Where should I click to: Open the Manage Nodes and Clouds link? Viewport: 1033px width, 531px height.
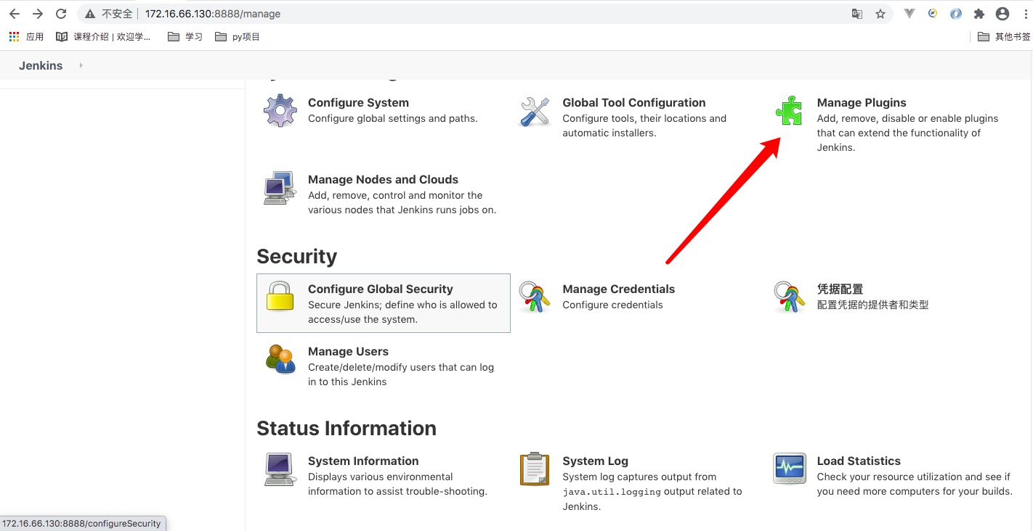tap(383, 179)
